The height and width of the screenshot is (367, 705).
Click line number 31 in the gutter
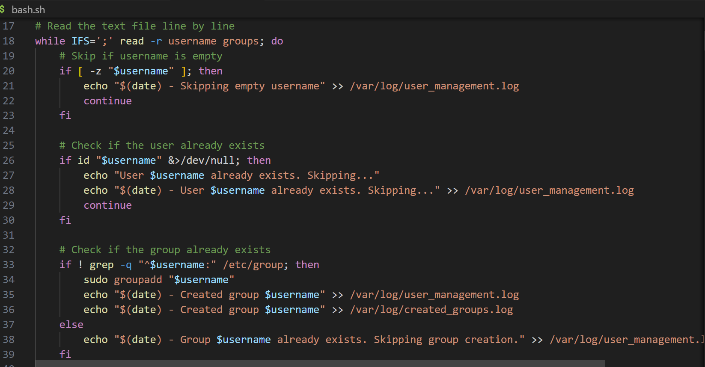[x=9, y=235]
